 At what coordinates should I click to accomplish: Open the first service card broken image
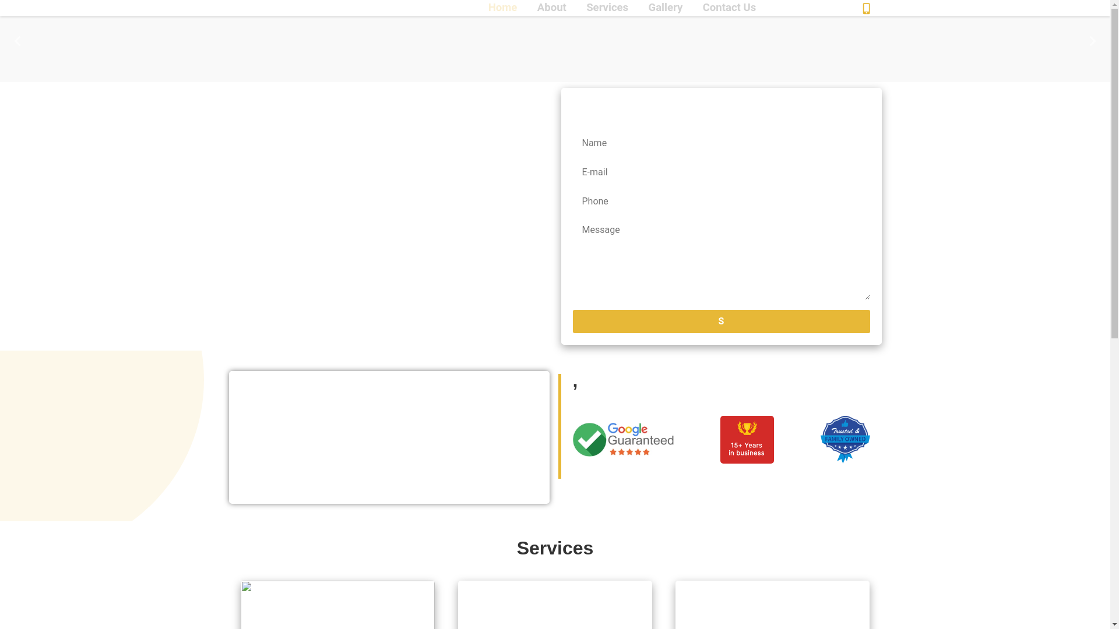(337, 605)
